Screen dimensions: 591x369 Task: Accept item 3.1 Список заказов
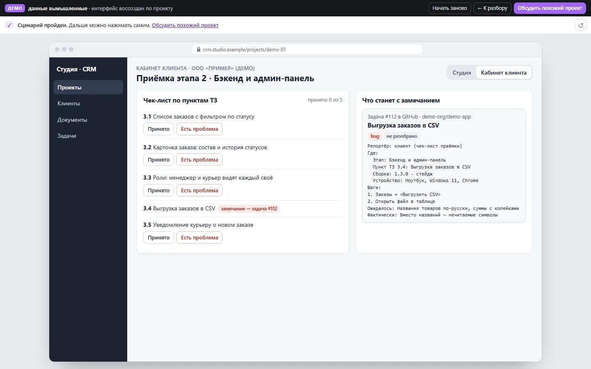point(158,129)
